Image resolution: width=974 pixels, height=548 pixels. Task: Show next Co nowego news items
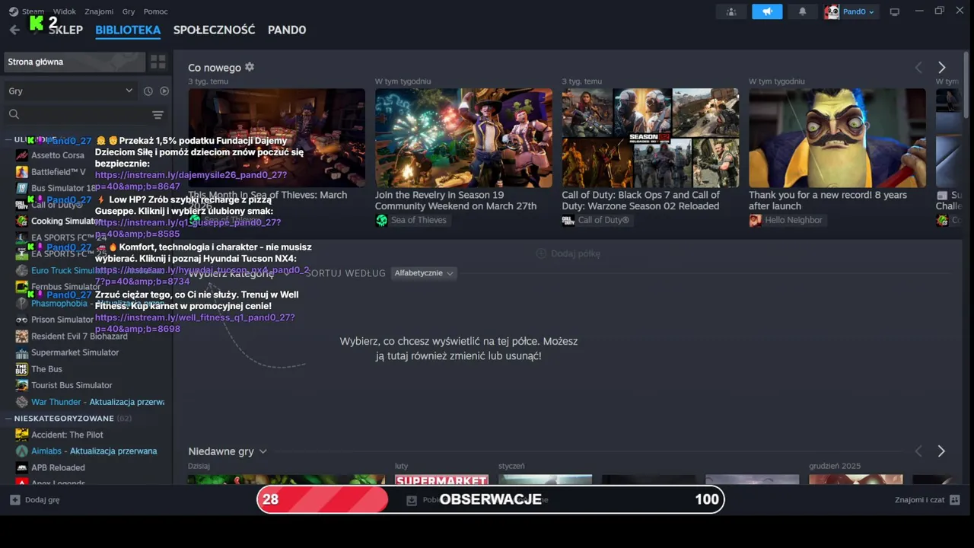pyautogui.click(x=941, y=68)
